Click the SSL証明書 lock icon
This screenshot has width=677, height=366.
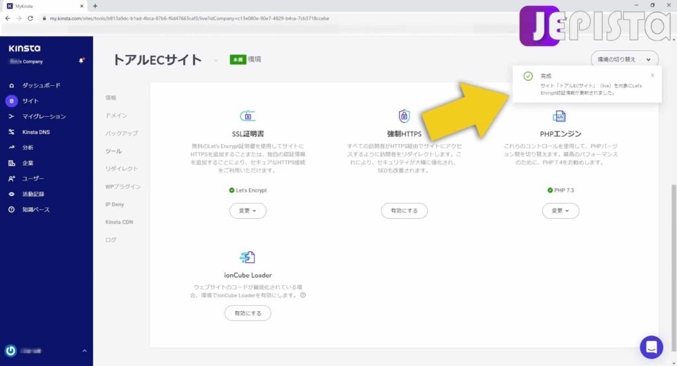click(x=247, y=116)
